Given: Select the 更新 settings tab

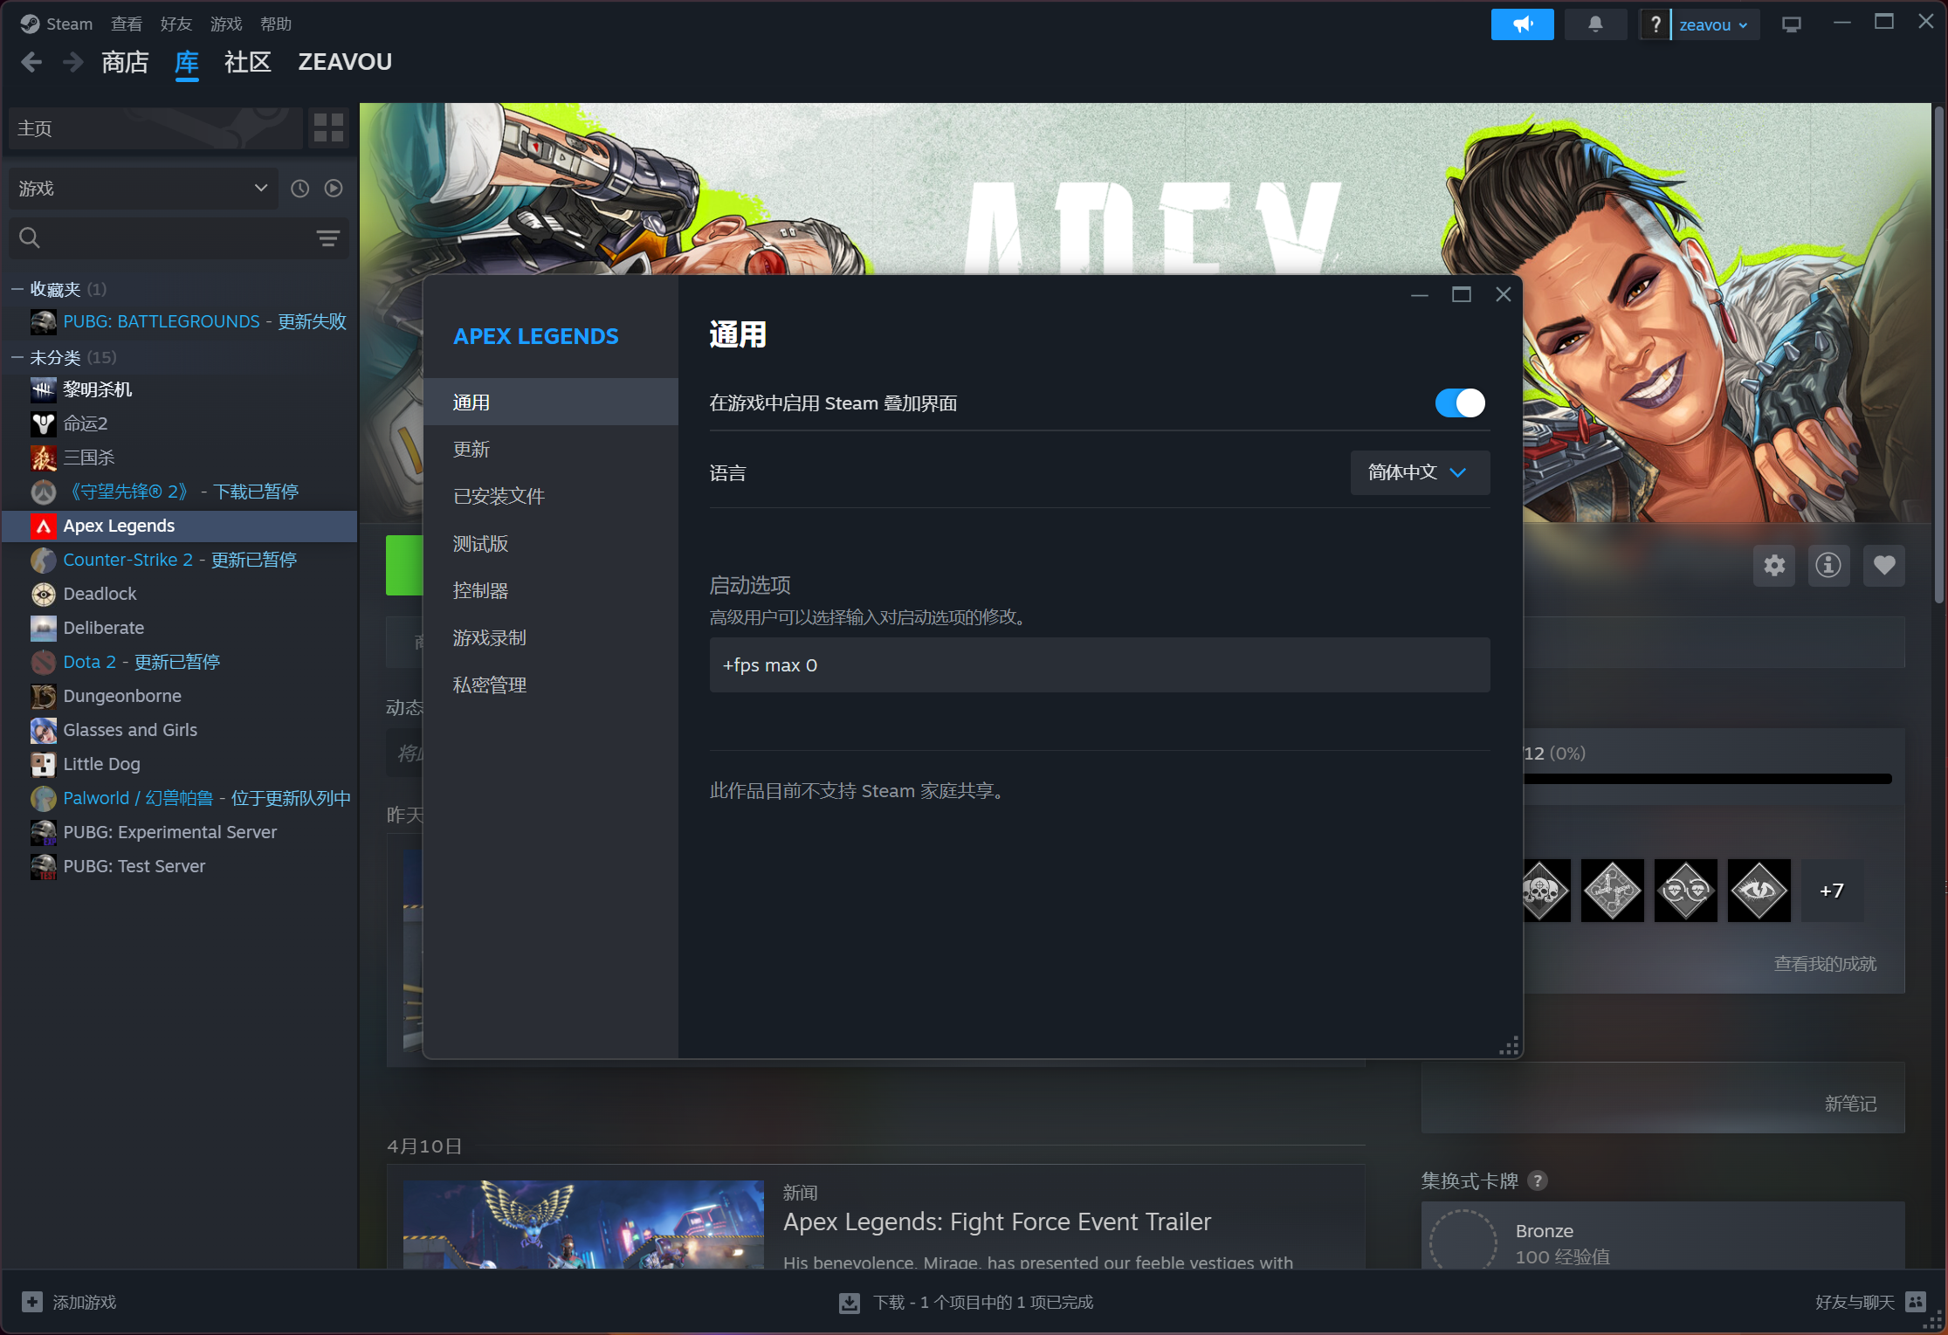Looking at the screenshot, I should click(550, 450).
